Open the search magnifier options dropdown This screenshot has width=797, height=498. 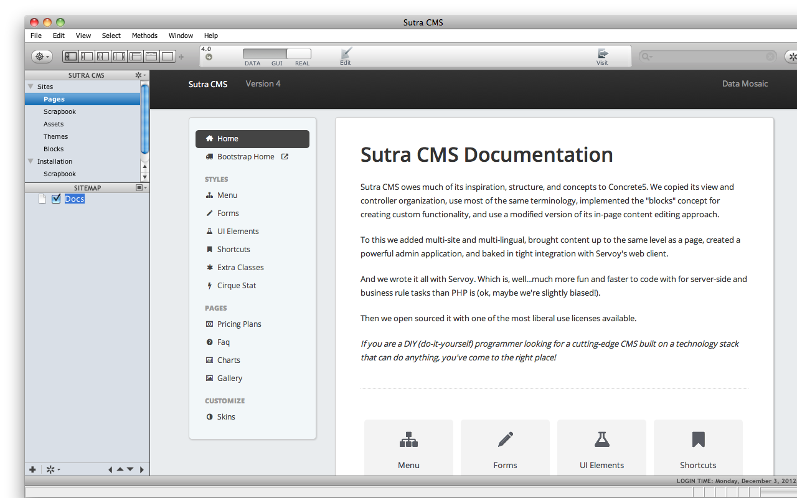tap(647, 57)
